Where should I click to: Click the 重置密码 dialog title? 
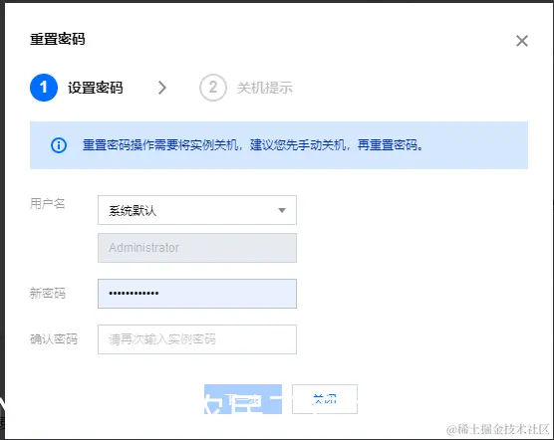coord(58,39)
